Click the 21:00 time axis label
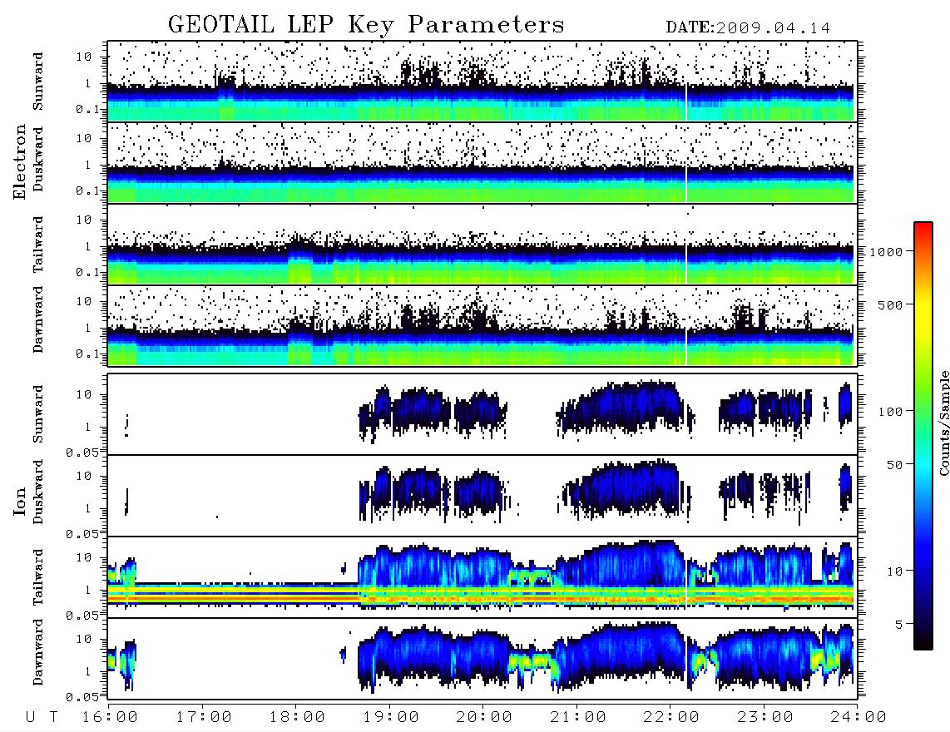This screenshot has width=950, height=732. 578,718
